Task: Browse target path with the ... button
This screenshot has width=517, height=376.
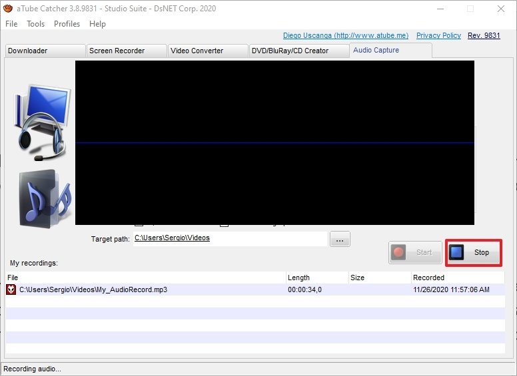Action: pos(340,239)
